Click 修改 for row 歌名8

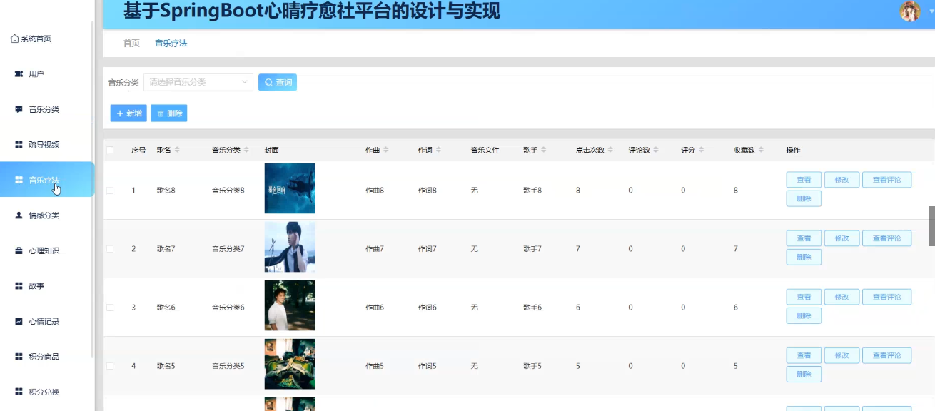841,180
